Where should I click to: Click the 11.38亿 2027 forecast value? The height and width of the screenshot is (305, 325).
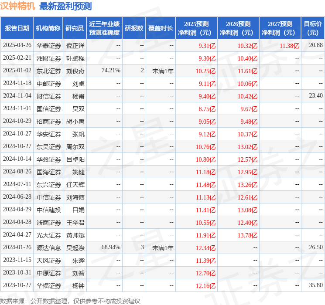coord(289,46)
